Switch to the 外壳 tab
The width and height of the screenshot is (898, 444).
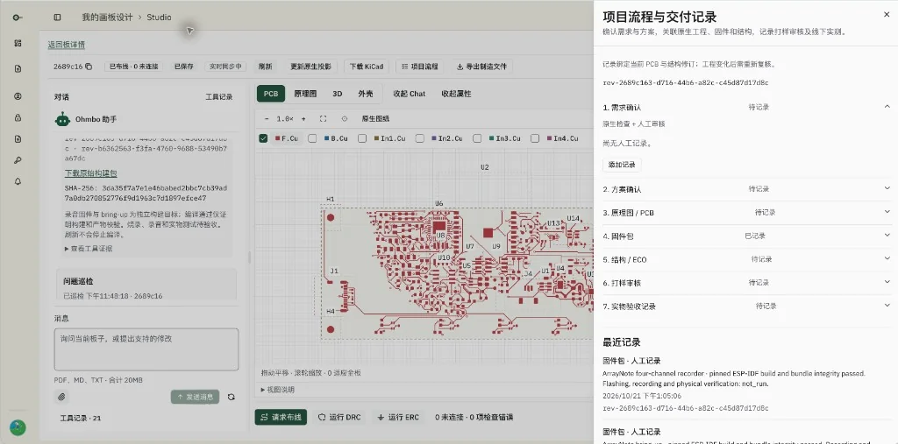366,94
